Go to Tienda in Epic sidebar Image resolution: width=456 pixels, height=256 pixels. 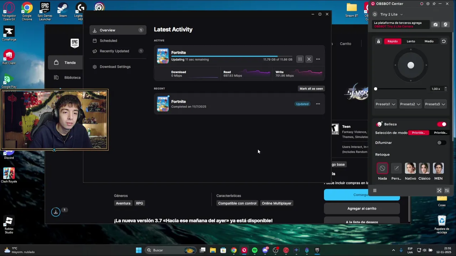66,63
